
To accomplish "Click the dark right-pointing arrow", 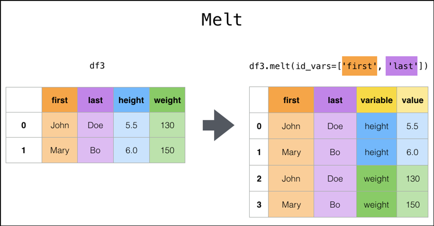I will click(x=218, y=125).
